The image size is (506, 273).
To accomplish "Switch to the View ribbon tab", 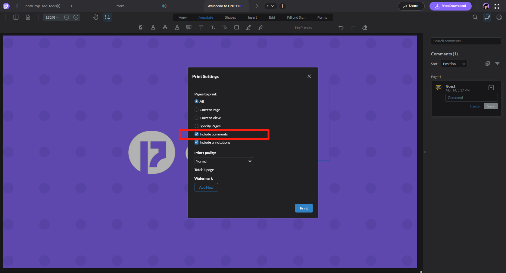I will tap(183, 17).
